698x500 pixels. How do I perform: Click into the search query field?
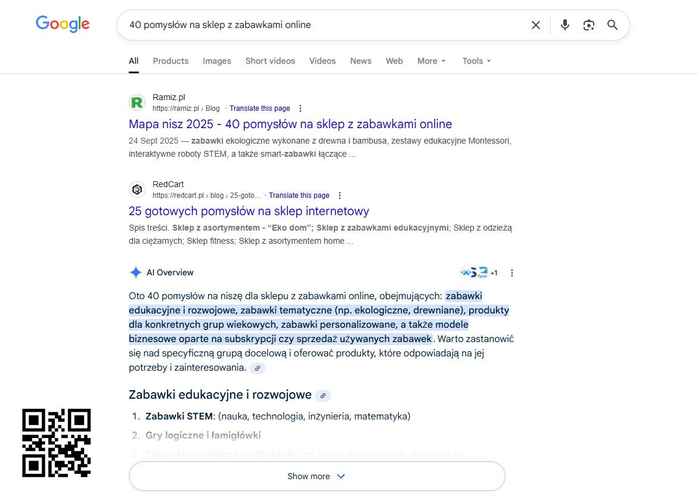point(322,25)
